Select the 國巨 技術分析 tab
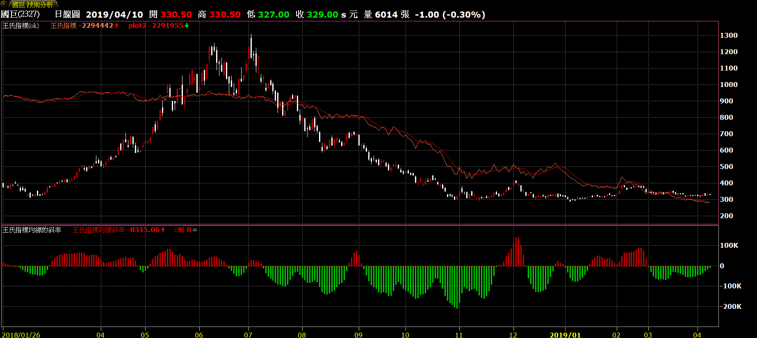757x338 pixels. [32, 5]
